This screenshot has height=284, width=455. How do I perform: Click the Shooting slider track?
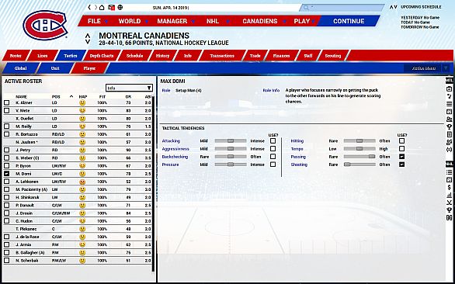(359, 165)
